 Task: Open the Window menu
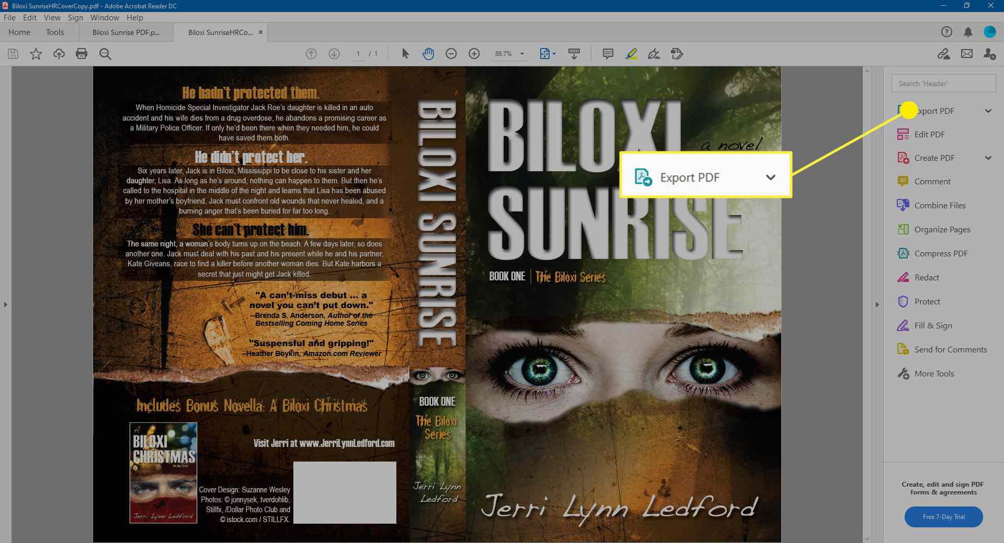pos(105,17)
